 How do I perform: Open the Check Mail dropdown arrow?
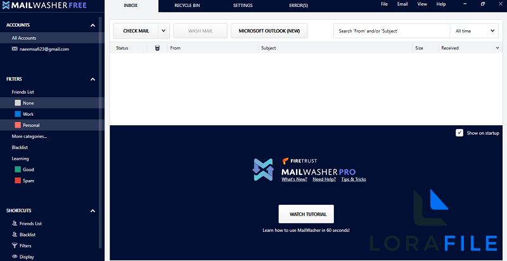pyautogui.click(x=164, y=31)
